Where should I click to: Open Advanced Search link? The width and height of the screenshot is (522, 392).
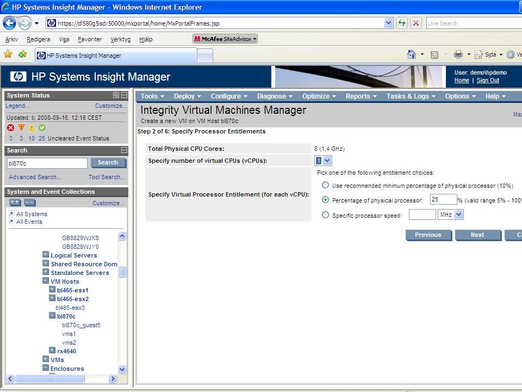click(x=35, y=177)
